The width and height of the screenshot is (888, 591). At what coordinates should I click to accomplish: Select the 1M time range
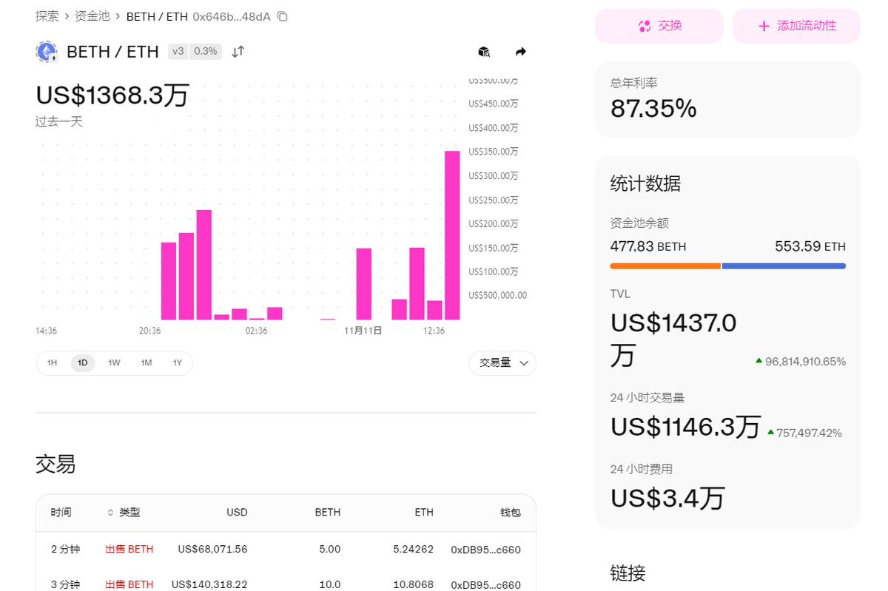pyautogui.click(x=147, y=363)
